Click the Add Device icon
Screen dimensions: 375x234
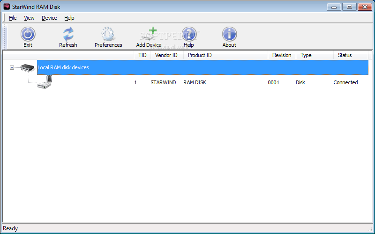coord(149,34)
